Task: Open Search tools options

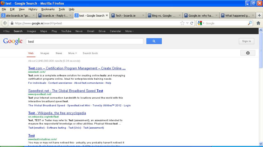Action: click(x=90, y=53)
